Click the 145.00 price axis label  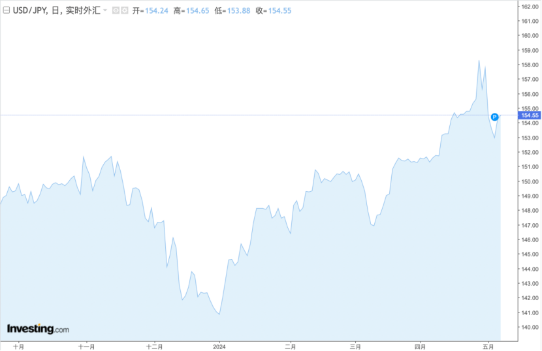[530, 254]
